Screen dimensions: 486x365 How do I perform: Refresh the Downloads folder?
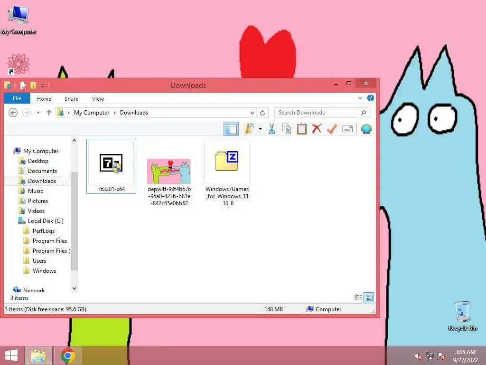262,113
